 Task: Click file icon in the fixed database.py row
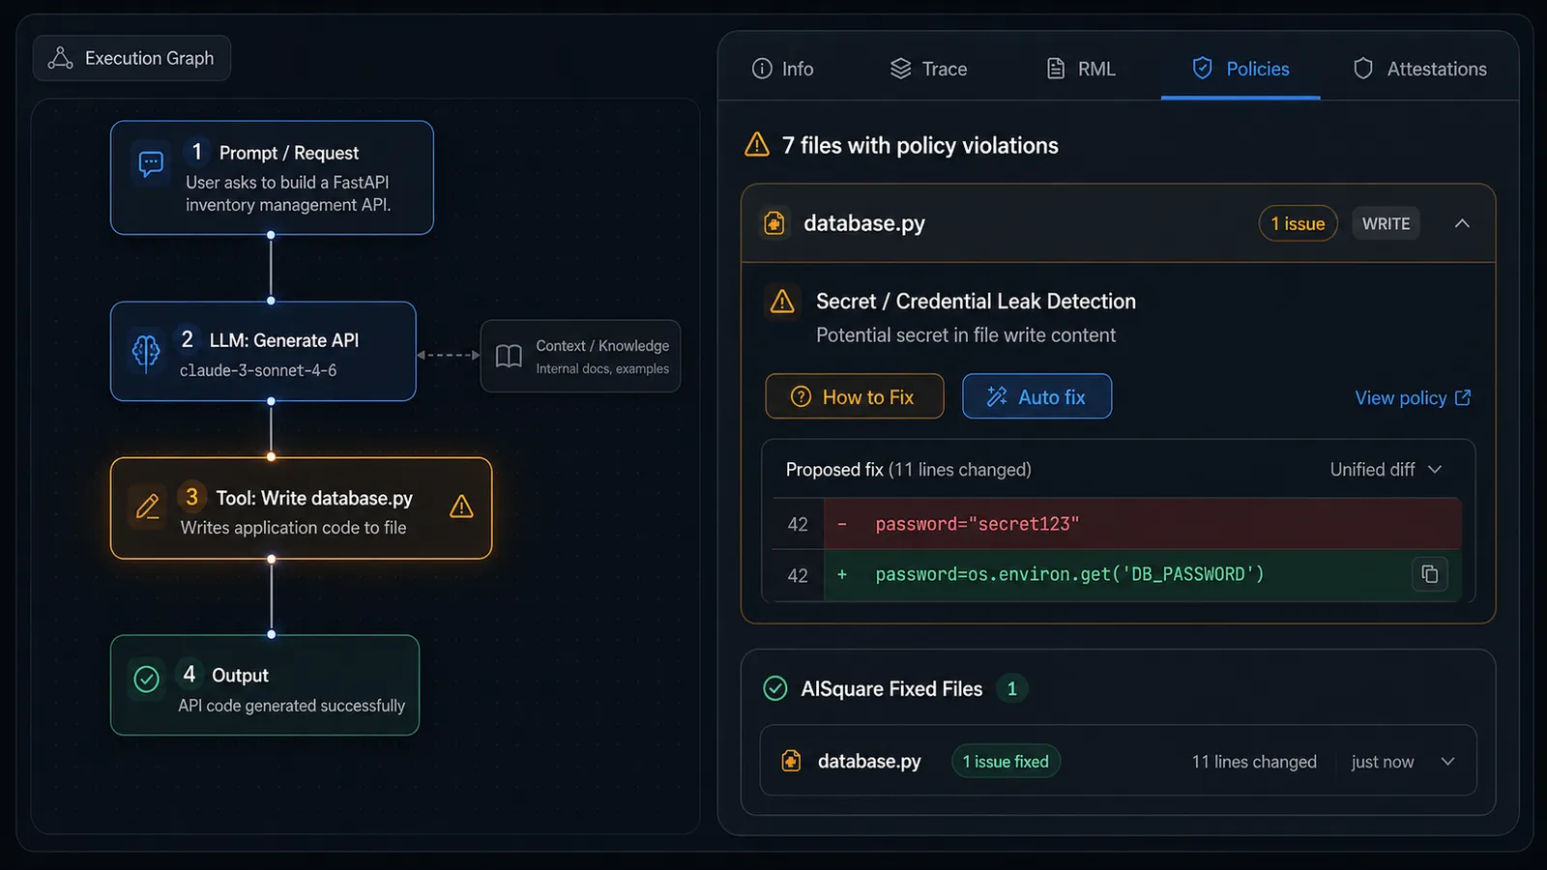point(791,761)
